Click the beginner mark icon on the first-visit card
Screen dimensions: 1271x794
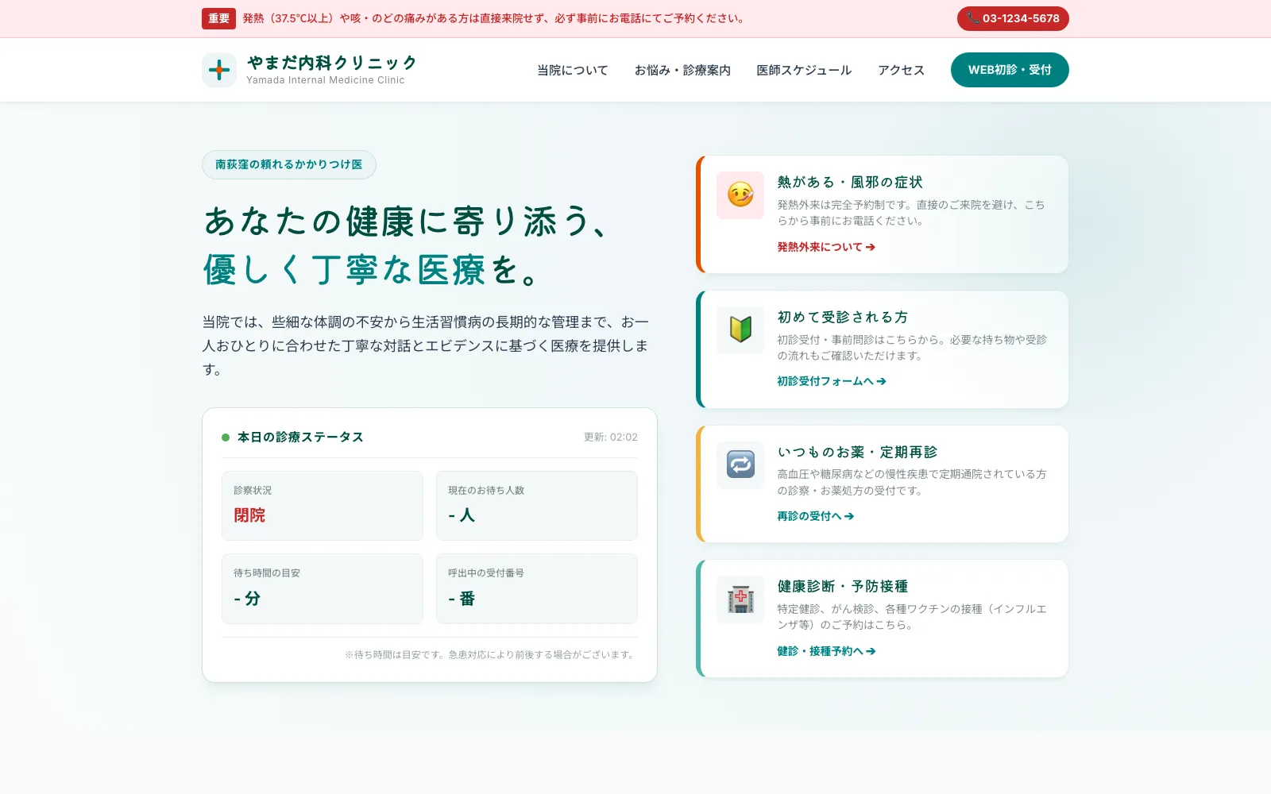[740, 330]
